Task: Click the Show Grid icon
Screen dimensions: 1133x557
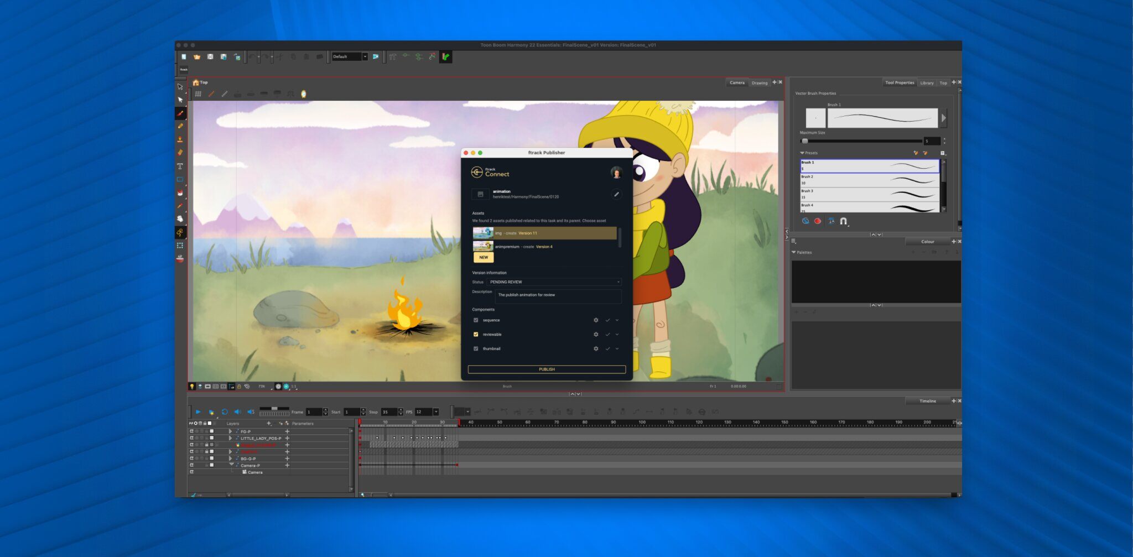Action: point(198,94)
